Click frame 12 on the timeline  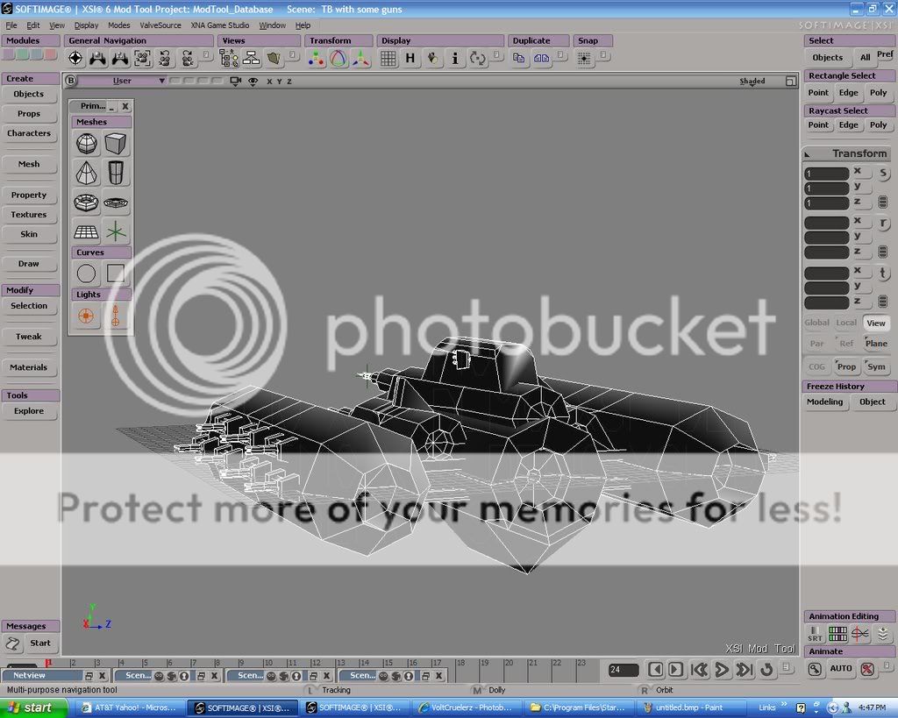click(314, 664)
